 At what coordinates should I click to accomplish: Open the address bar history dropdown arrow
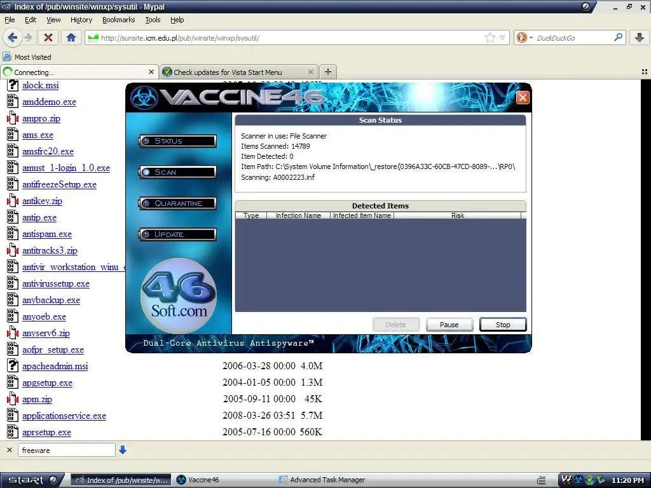coord(502,37)
